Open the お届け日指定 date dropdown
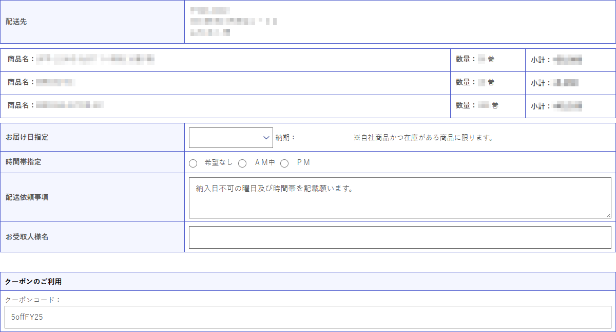 (x=230, y=138)
